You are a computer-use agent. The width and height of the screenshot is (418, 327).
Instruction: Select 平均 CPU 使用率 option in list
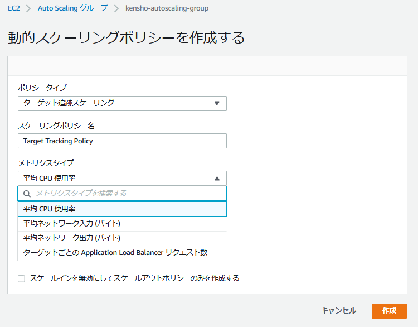click(122, 209)
